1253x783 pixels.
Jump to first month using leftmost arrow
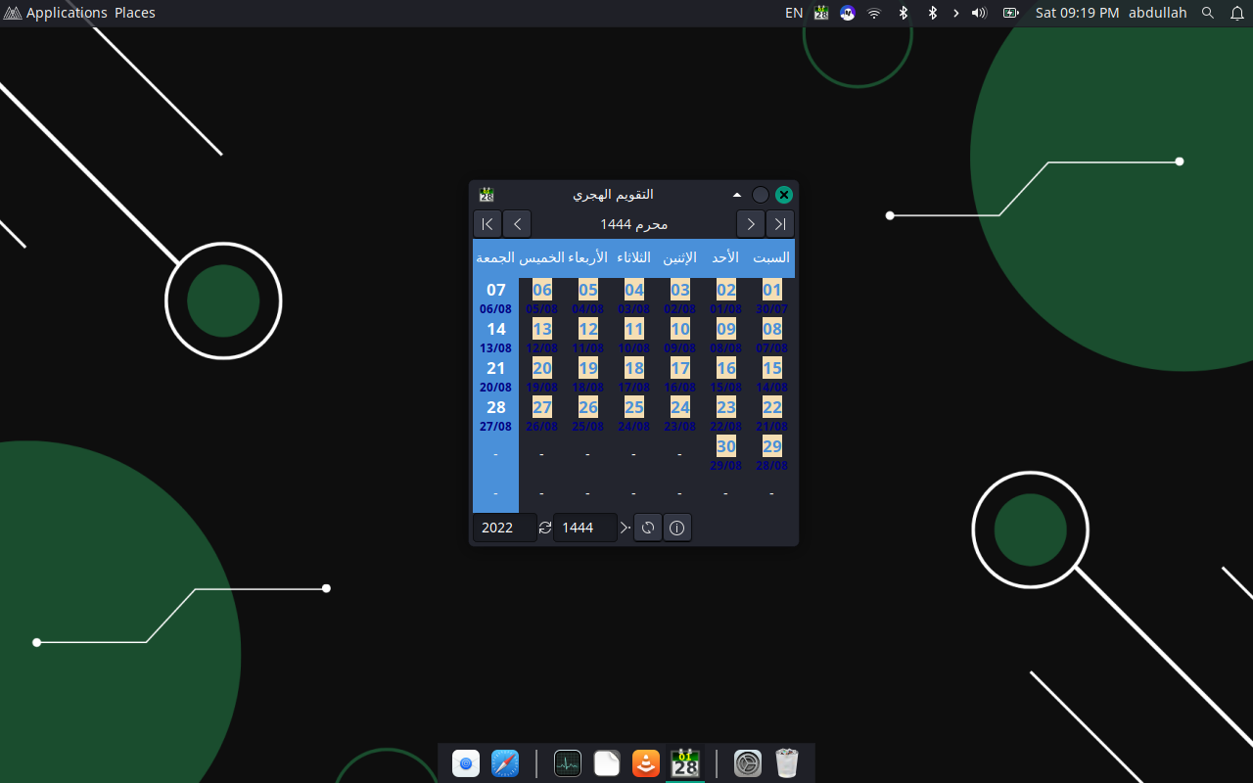[487, 224]
